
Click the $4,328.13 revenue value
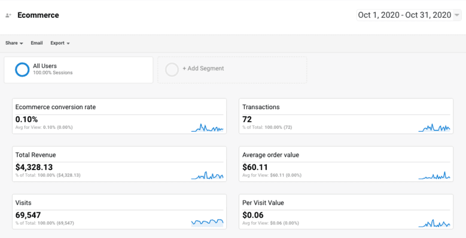point(34,167)
